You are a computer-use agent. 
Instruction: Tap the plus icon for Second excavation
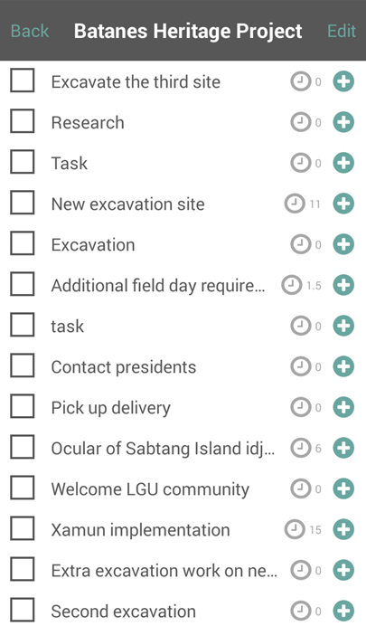tap(343, 611)
